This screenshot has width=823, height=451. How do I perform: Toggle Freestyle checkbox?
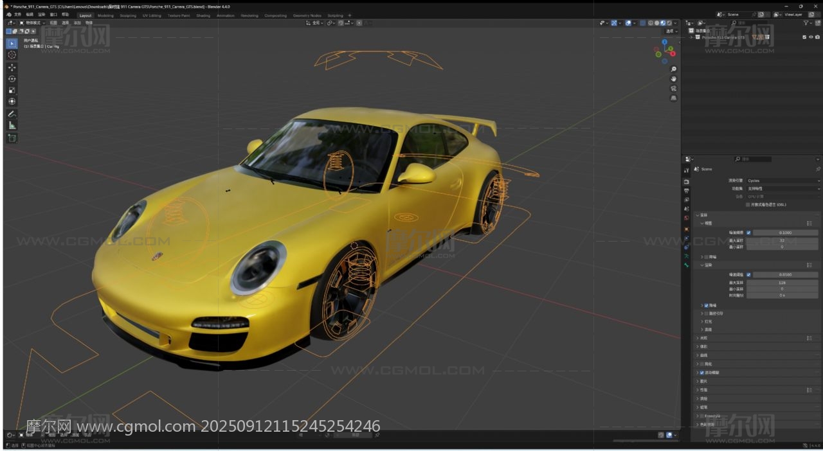(x=701, y=416)
